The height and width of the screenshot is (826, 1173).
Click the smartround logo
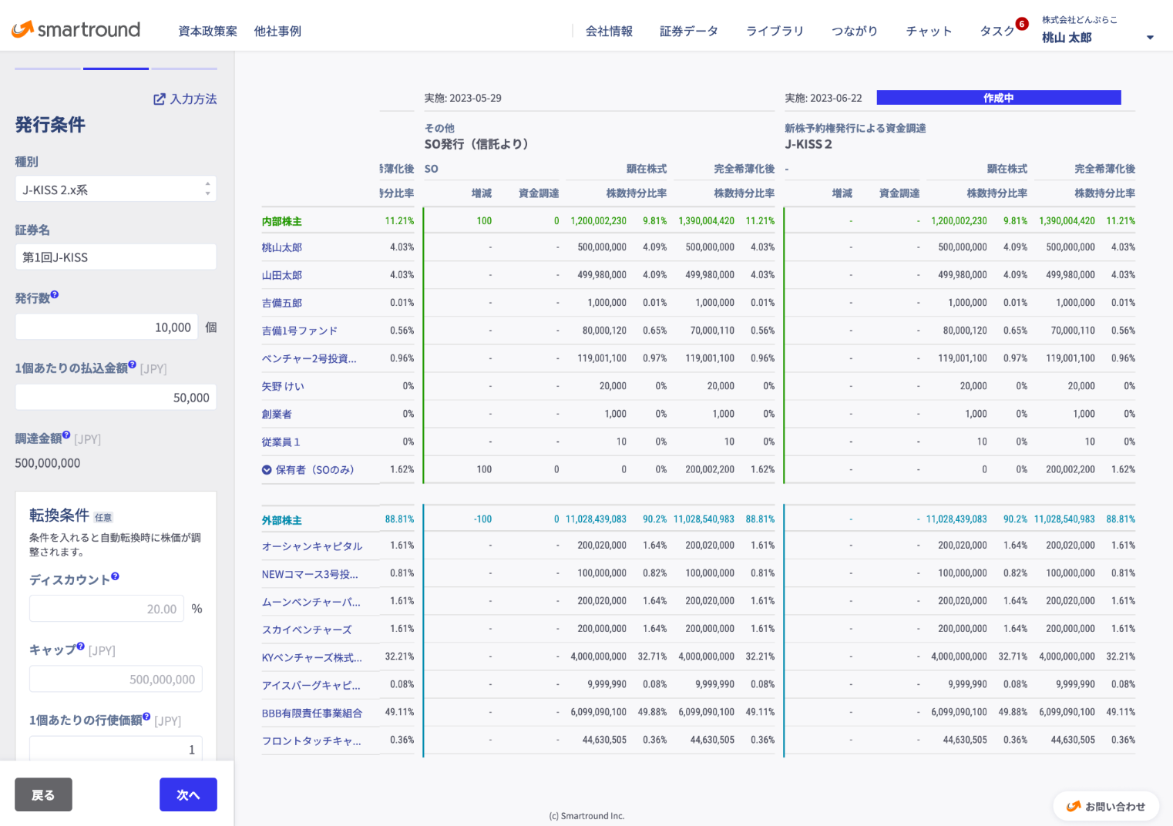[76, 30]
